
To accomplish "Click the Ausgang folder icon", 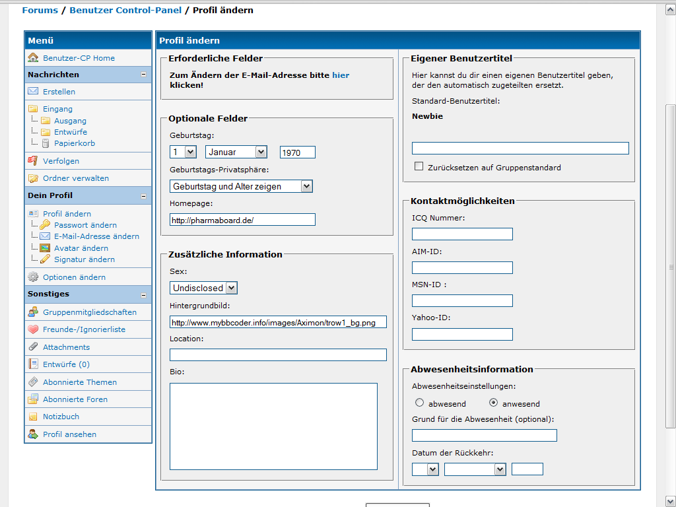I will pyautogui.click(x=46, y=120).
